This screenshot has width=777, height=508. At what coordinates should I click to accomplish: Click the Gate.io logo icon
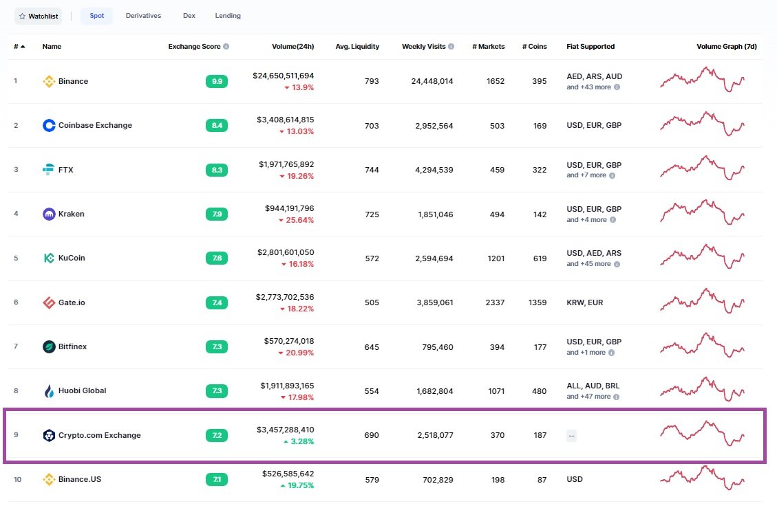coord(49,302)
